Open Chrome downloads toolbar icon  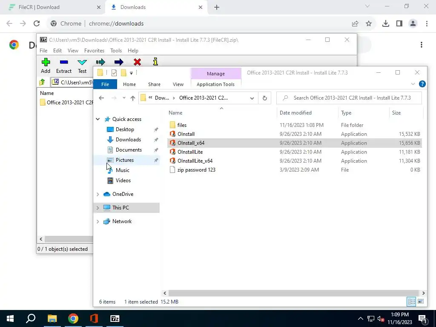tap(385, 23)
